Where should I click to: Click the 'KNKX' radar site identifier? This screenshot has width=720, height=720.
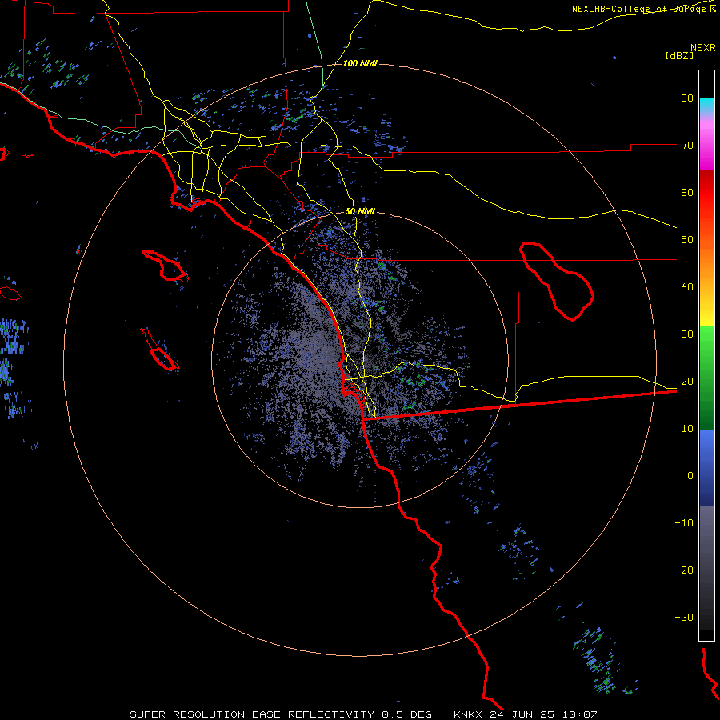tap(467, 714)
